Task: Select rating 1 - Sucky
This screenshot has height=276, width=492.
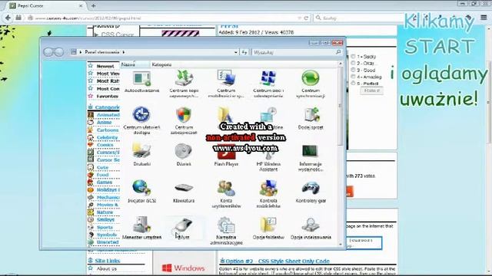Action: 353,56
